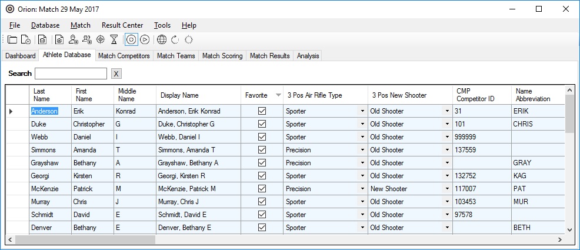Open New Shooter dropdown for Denver row
The height and width of the screenshot is (250, 580).
pos(447,228)
